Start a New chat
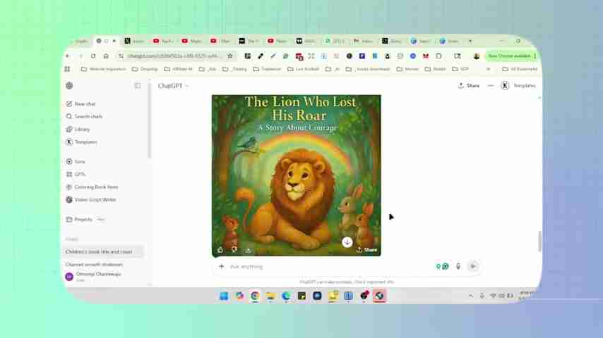 (80, 104)
